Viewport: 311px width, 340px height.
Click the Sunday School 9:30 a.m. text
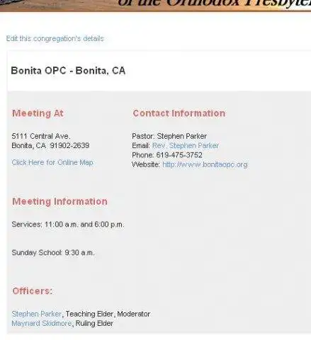[x=53, y=253]
